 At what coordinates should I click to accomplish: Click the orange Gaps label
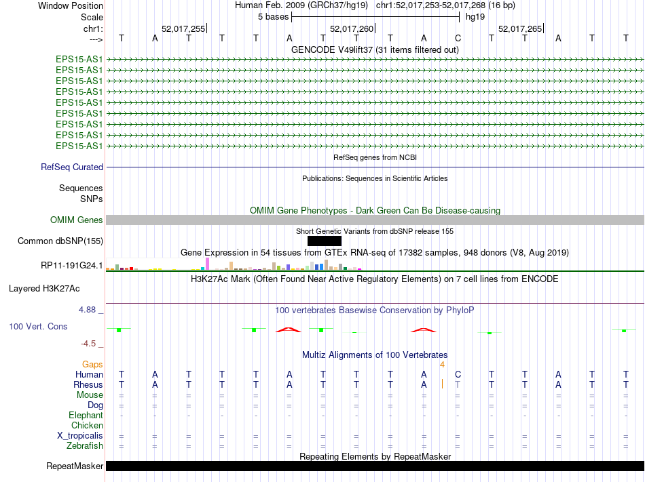[x=92, y=365]
